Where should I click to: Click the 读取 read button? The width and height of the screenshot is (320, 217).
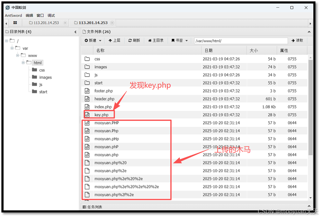[x=297, y=41]
